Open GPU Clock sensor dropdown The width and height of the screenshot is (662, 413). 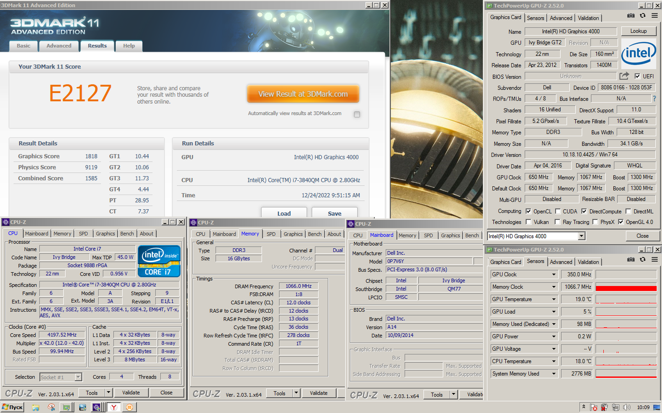coord(554,274)
